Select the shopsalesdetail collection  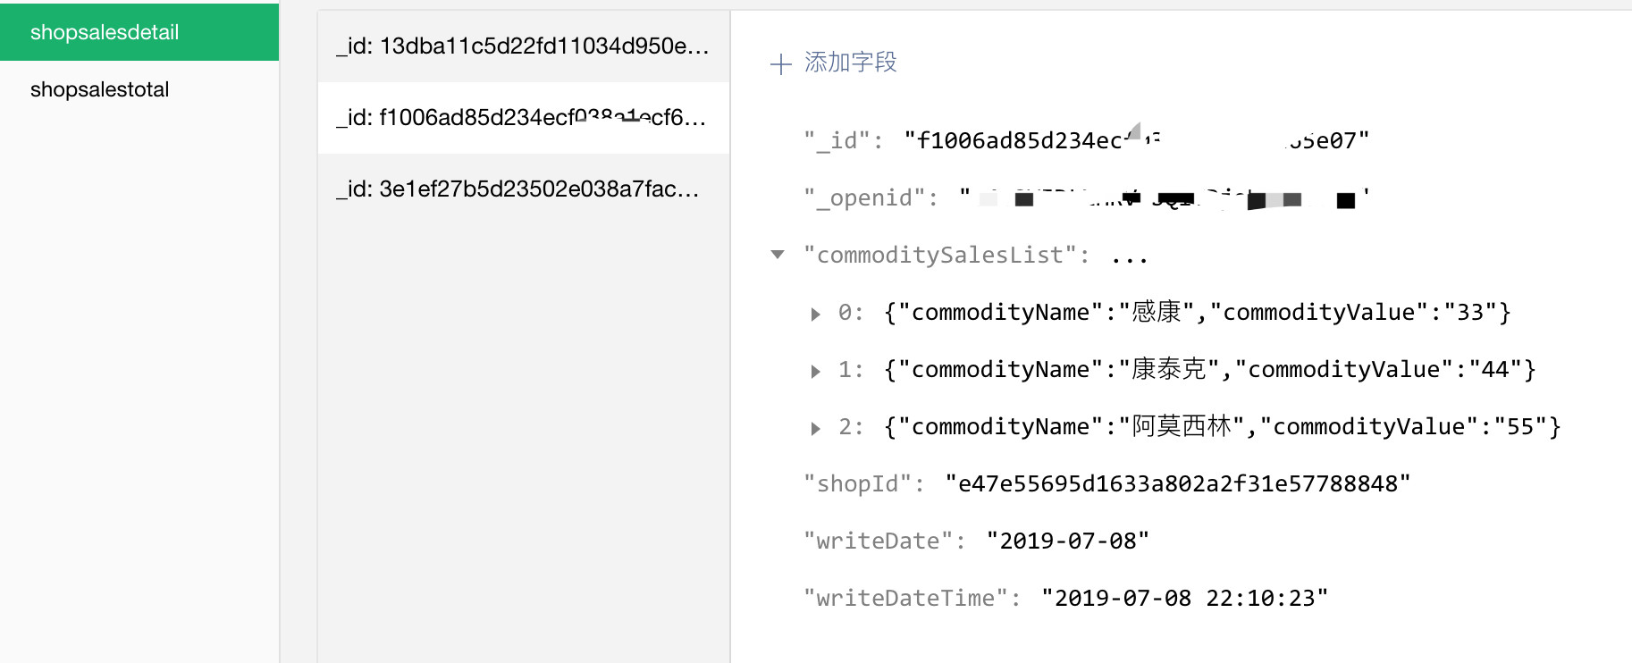[105, 32]
